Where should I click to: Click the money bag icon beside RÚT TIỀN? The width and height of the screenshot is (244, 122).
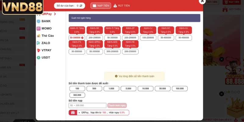coord(115,6)
